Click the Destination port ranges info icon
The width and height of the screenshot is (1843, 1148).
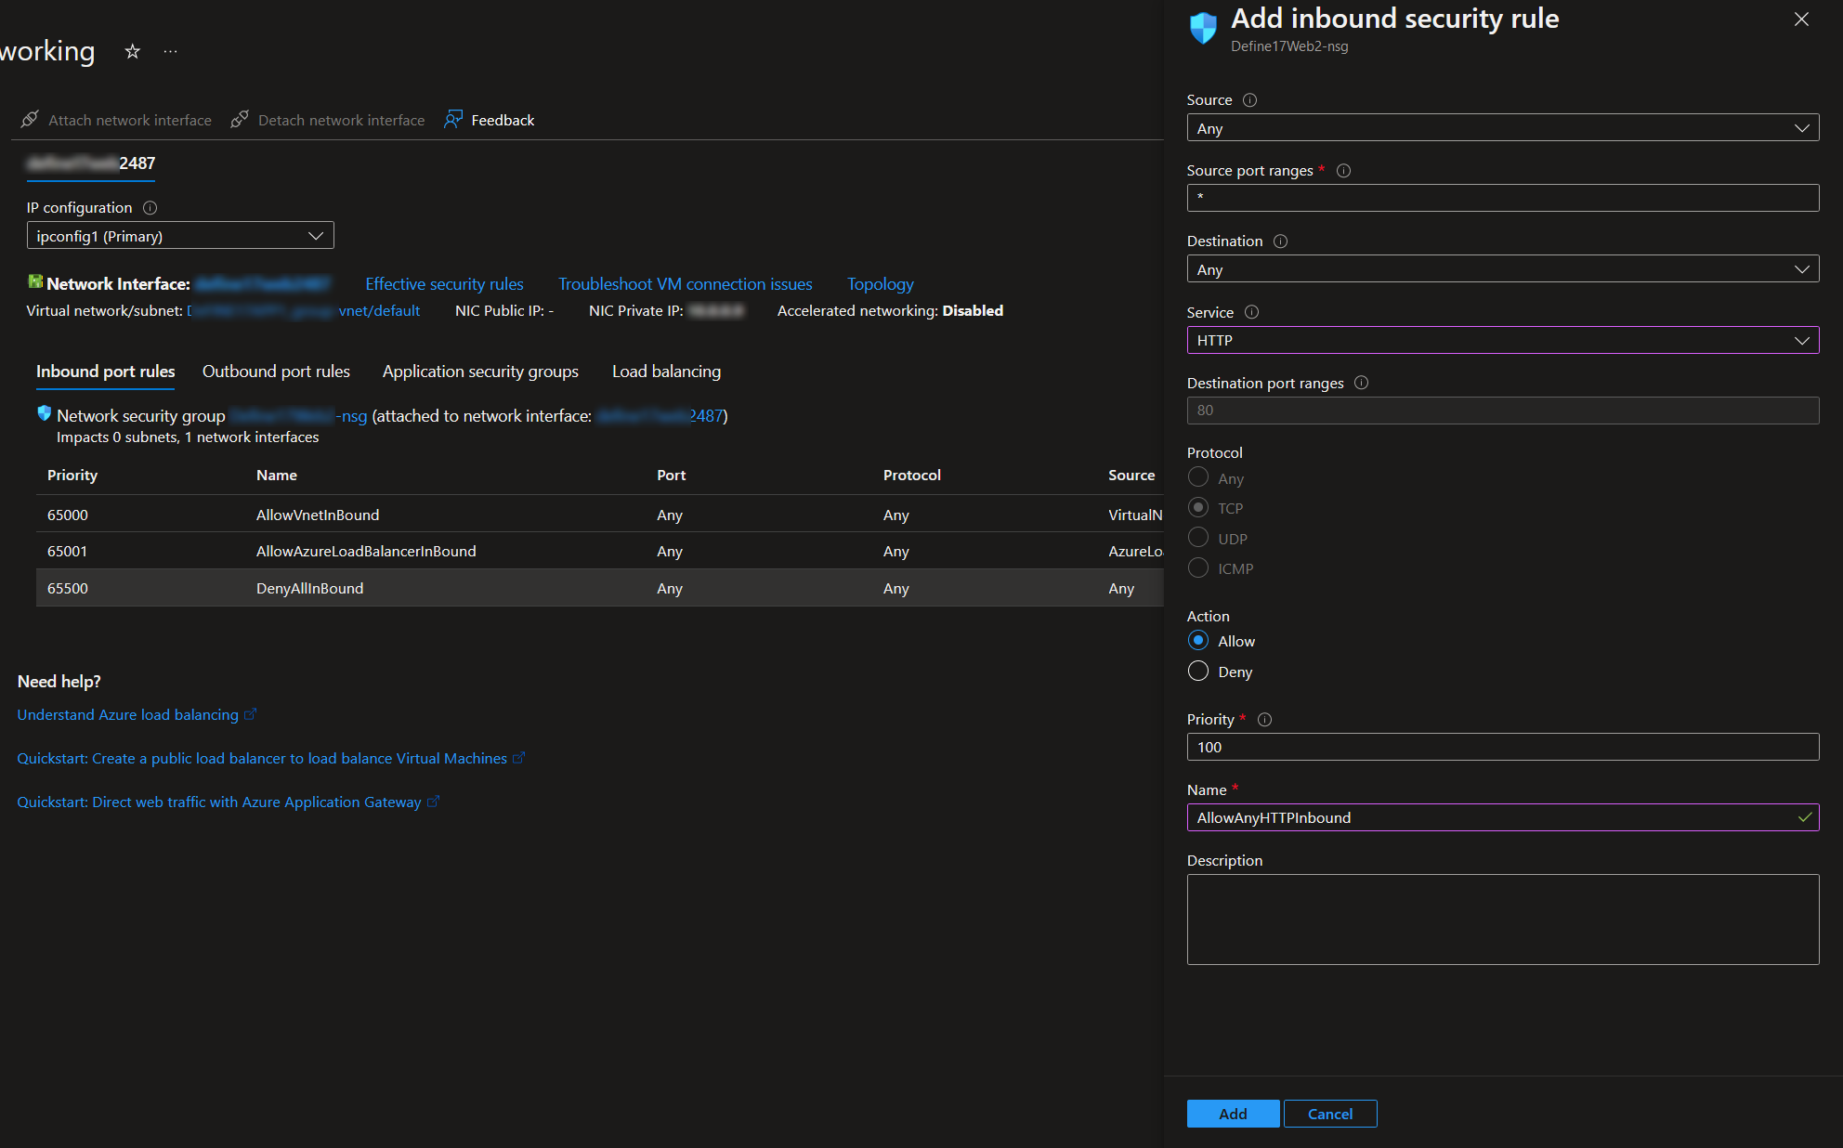(1361, 384)
